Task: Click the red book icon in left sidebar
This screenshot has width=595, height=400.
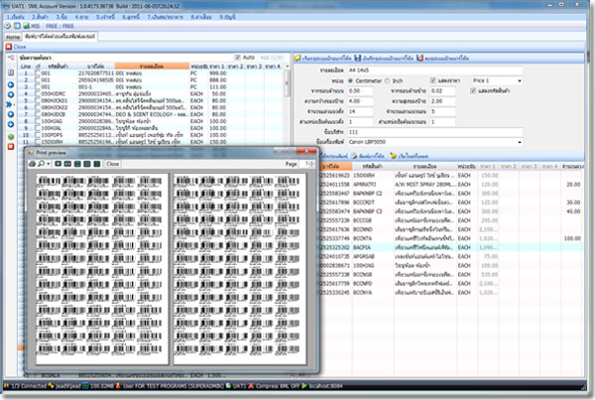Action: point(11,72)
